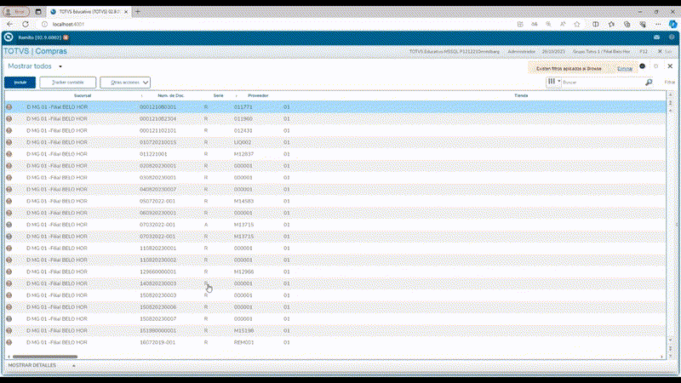The width and height of the screenshot is (681, 383).
Task: Click the grid's top vertical scroll up arrow
Action: pyautogui.click(x=671, y=94)
